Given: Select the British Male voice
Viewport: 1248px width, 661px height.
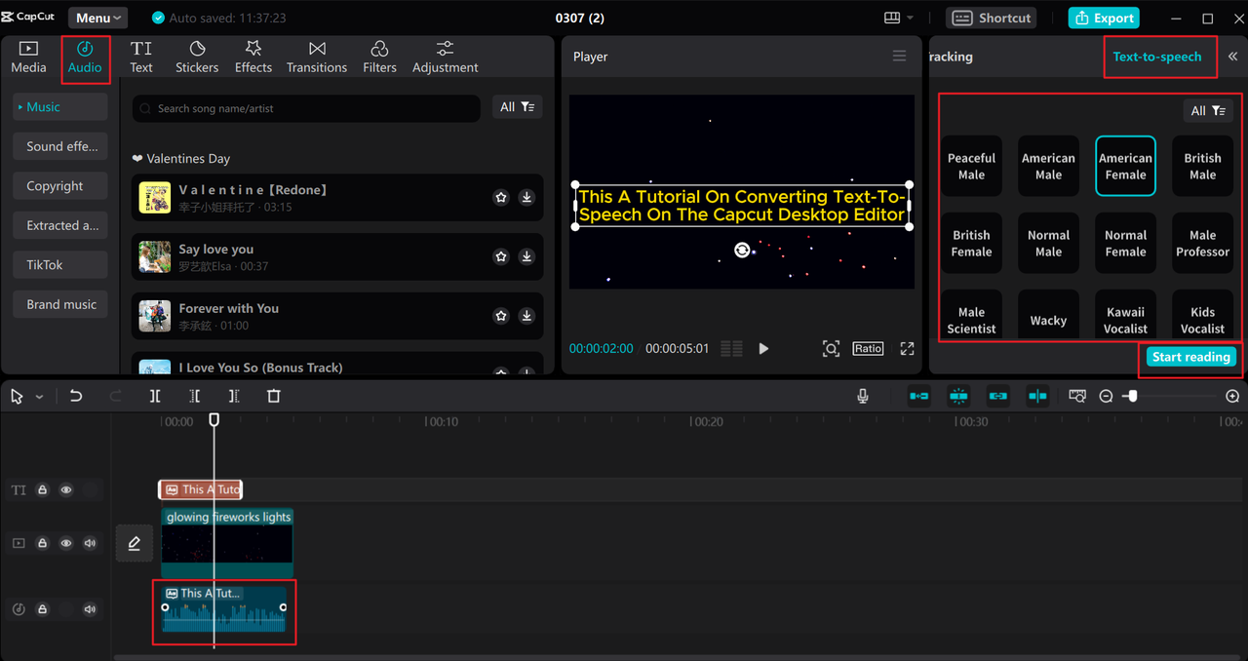Looking at the screenshot, I should click(1202, 166).
